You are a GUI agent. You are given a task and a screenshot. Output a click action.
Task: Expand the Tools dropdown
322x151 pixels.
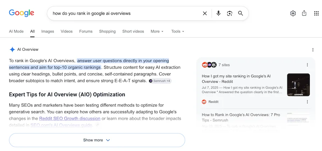coord(178,31)
